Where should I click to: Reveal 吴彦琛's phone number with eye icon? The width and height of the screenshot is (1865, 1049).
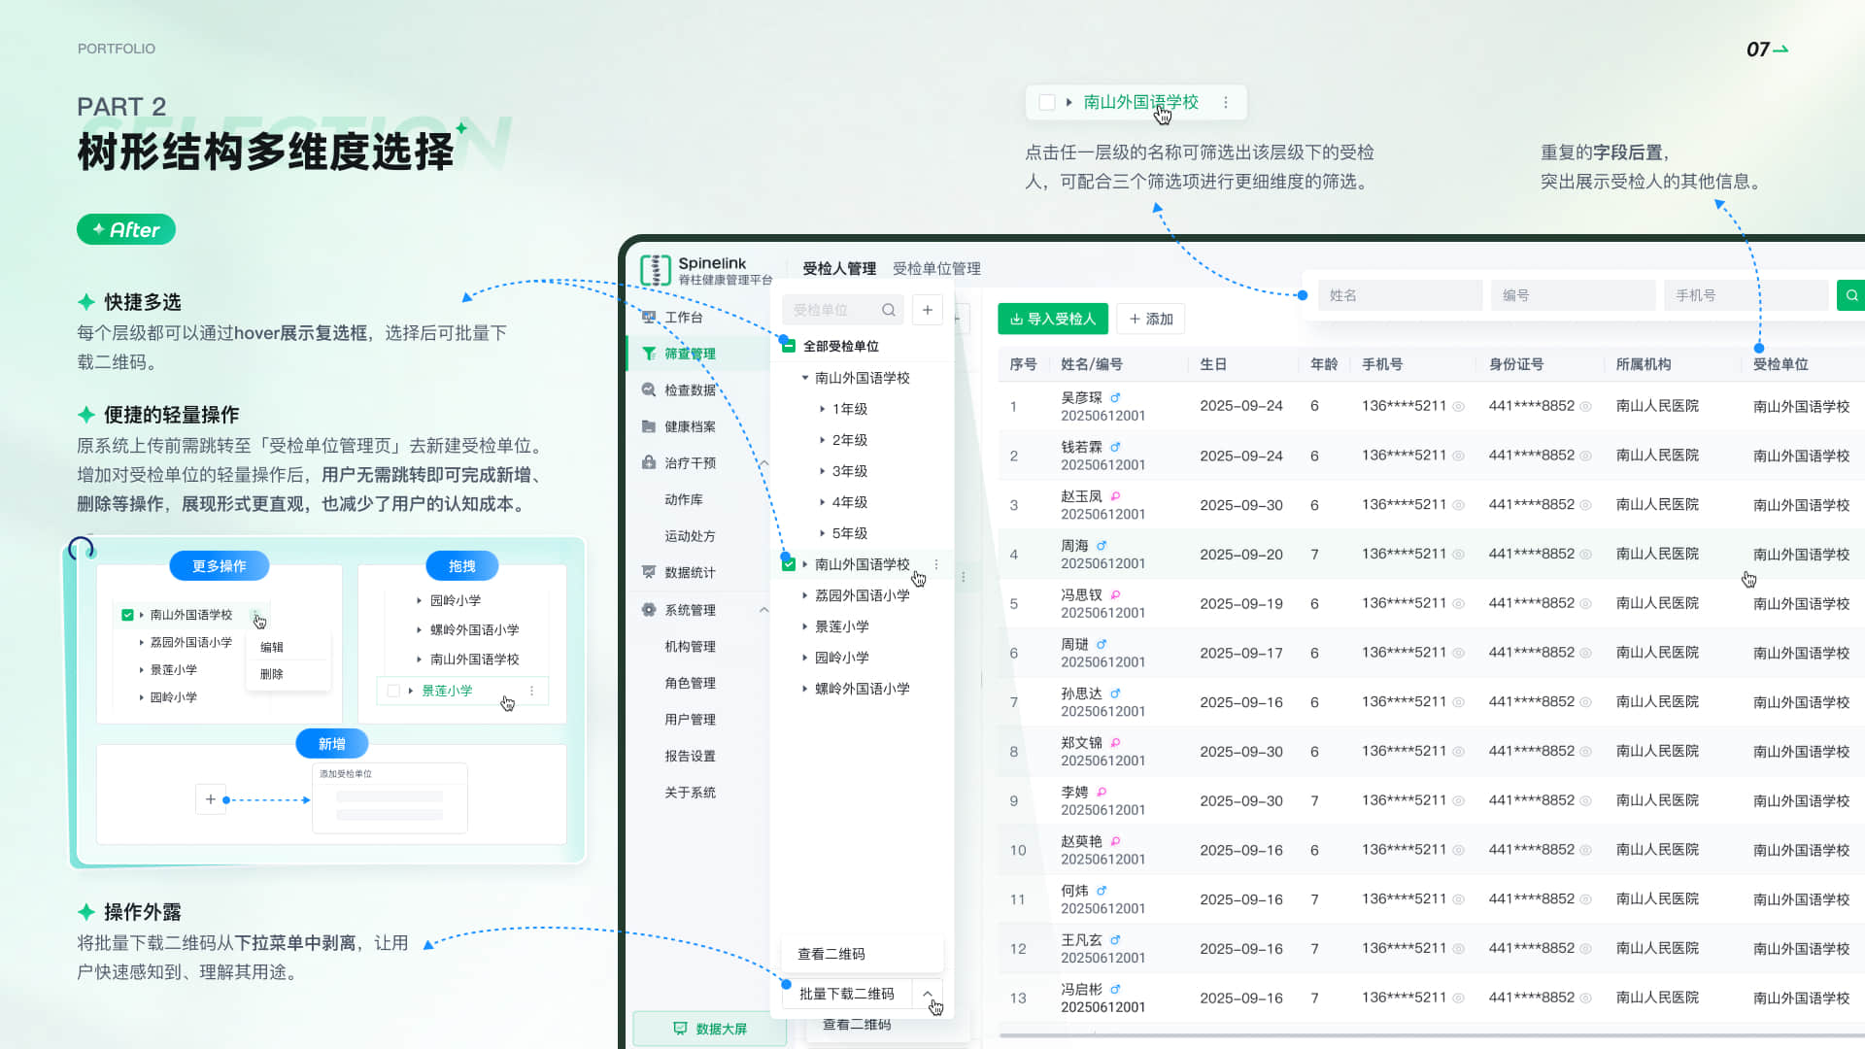point(1458,406)
